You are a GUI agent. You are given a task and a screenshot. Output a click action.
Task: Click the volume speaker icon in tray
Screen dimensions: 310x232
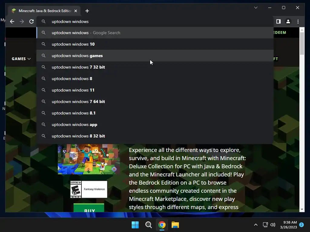(273, 225)
